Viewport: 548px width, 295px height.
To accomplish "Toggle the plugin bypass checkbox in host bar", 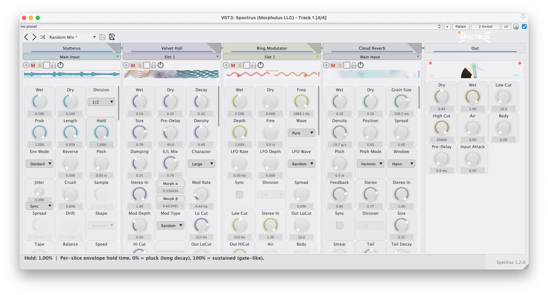I will [524, 26].
